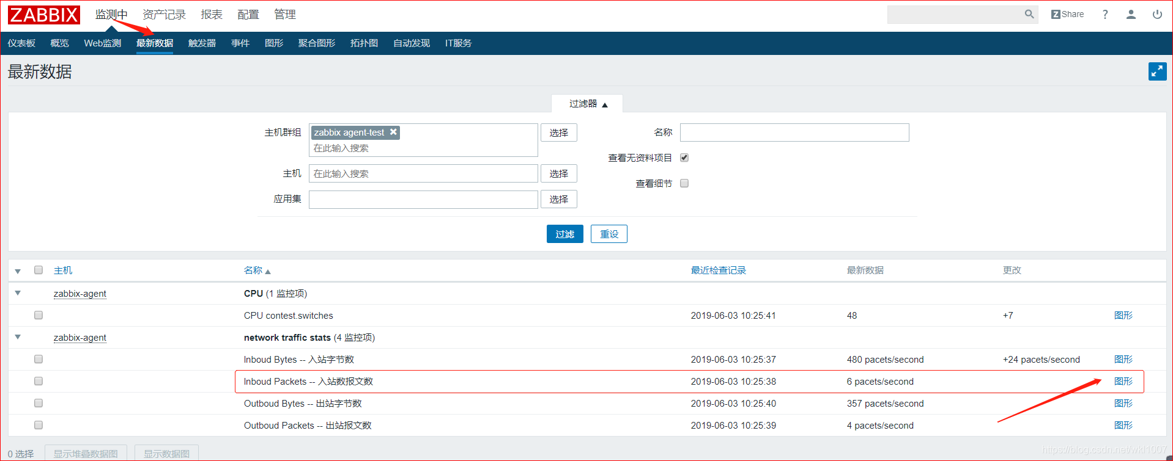Go to the 概览 submenu
This screenshot has width=1173, height=461.
pos(59,43)
